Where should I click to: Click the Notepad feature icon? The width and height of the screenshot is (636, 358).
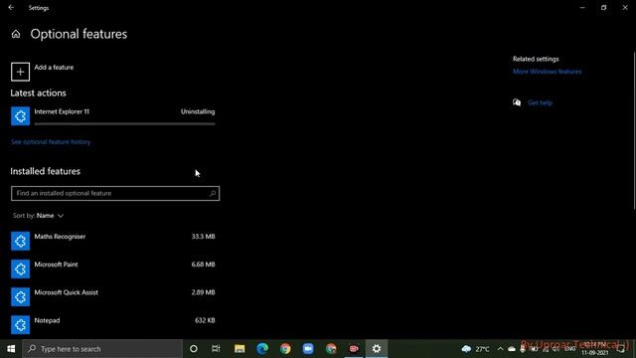[20, 325]
